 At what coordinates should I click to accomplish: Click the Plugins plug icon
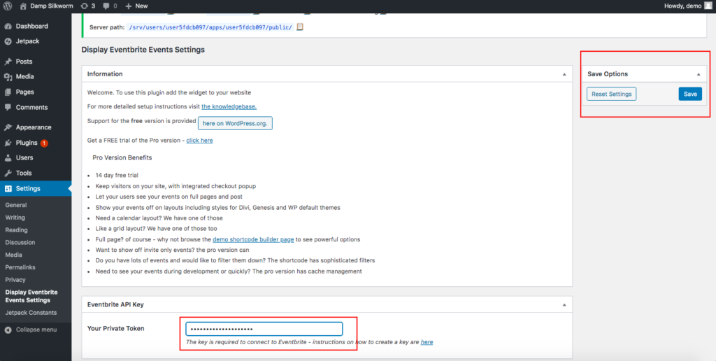8,143
